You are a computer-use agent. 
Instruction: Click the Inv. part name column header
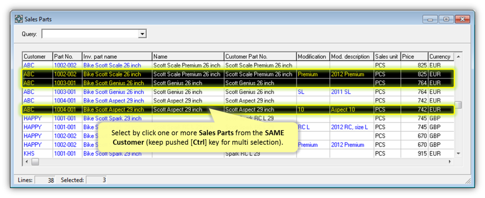coord(117,57)
